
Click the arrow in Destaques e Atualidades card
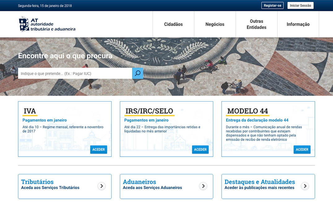[x=305, y=186]
